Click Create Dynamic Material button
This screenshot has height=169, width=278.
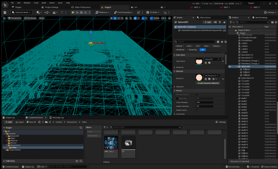208,83
